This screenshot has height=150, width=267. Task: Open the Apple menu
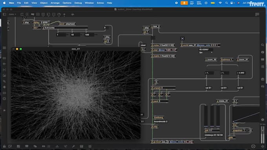click(x=4, y=3)
